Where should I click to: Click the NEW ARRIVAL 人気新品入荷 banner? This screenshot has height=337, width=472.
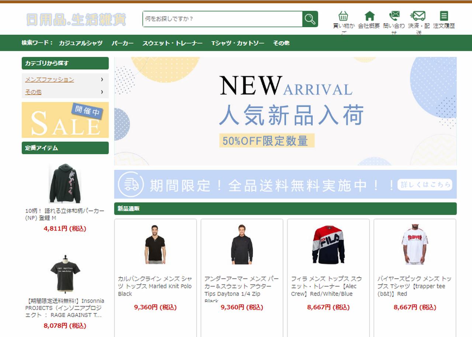tap(285, 111)
